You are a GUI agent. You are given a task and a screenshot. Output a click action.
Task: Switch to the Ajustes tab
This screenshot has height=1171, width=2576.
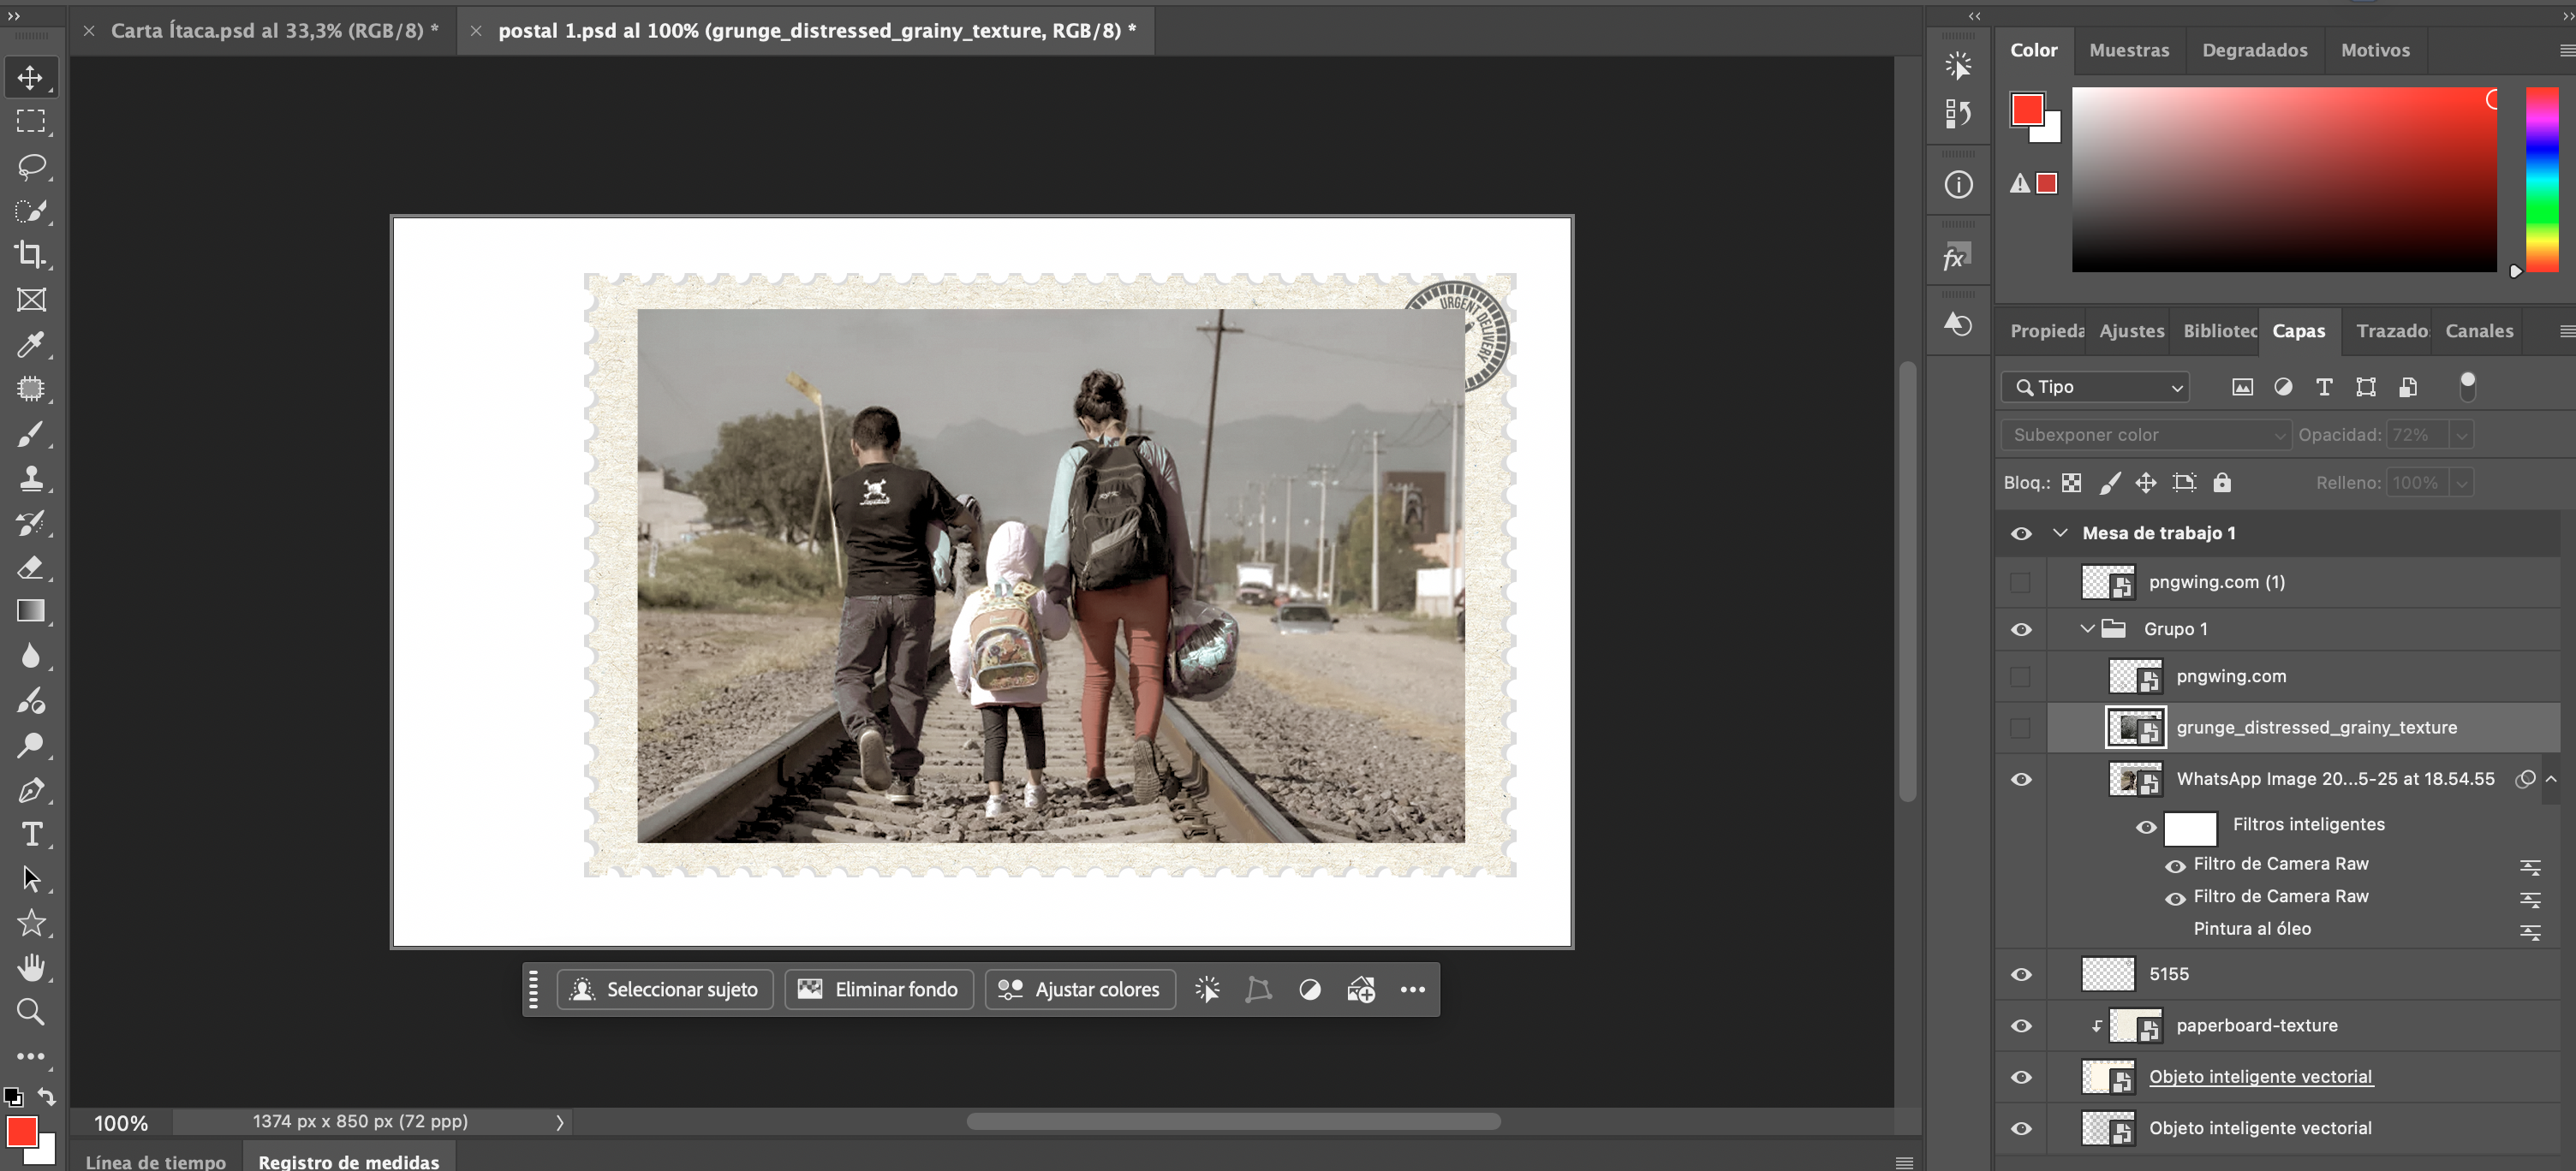click(x=2131, y=330)
